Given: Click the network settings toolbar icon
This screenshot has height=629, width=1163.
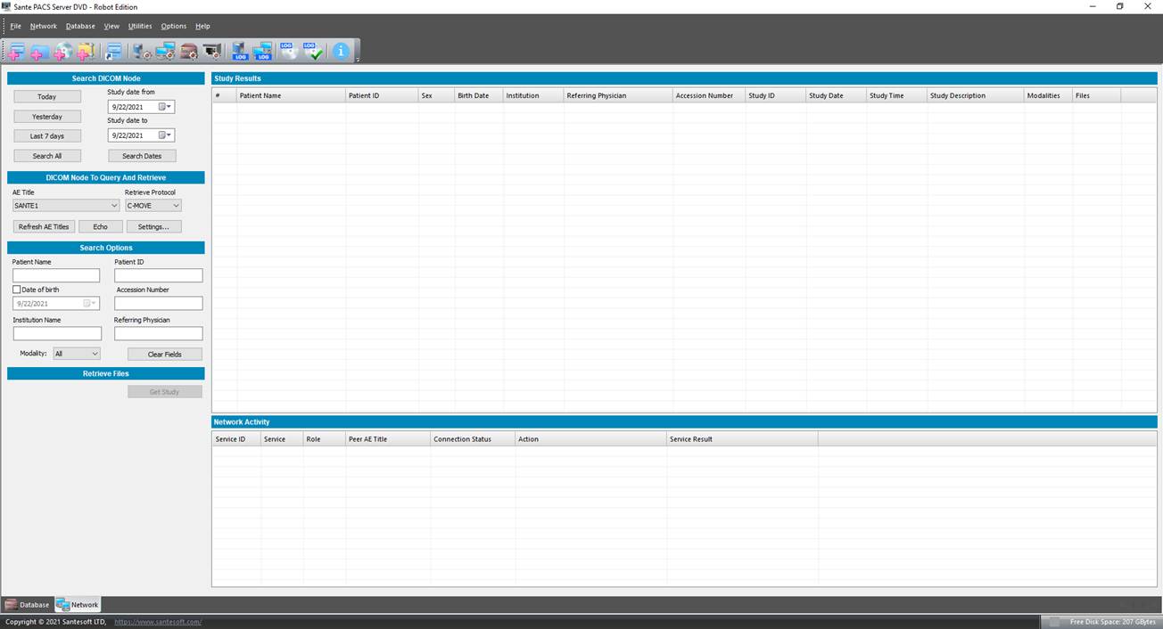Looking at the screenshot, I should click(166, 51).
